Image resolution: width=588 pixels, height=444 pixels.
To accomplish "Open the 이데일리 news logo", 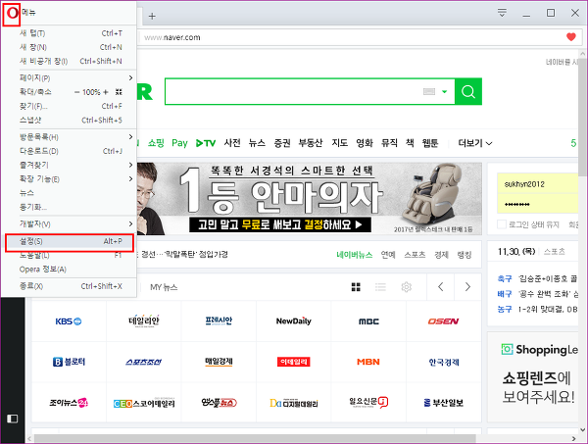I will pyautogui.click(x=294, y=362).
